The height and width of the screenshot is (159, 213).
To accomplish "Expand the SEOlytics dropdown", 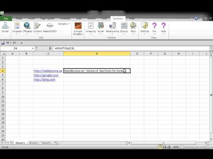I will [x=64, y=24].
